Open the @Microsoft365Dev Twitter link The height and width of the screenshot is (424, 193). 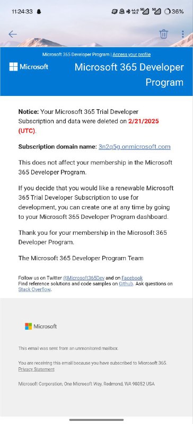[x=84, y=278]
